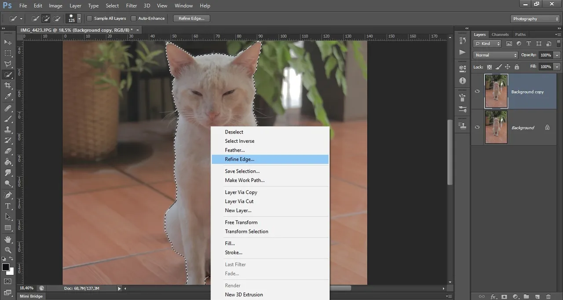Enable the Auto-Enhance checkbox
Screen dimensions: 563x300
(x=134, y=19)
